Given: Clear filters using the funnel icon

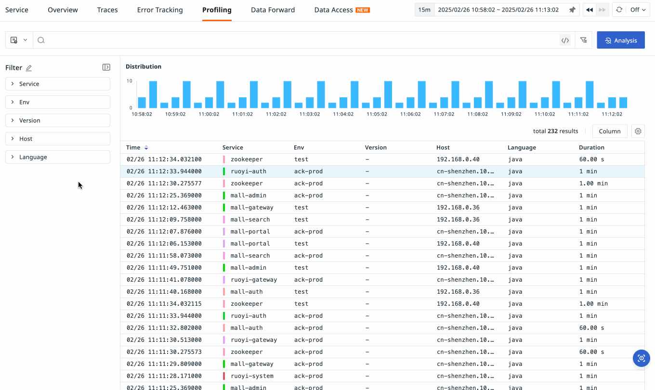Looking at the screenshot, I should [583, 40].
